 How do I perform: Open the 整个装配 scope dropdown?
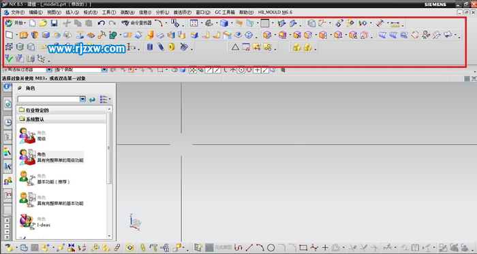(104, 70)
